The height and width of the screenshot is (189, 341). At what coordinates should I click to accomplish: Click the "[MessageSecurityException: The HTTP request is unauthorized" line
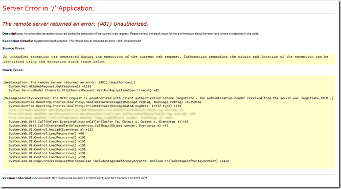(x=168, y=98)
